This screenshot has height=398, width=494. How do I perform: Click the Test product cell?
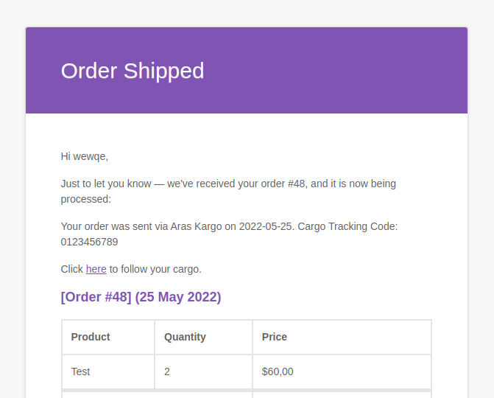coord(108,371)
